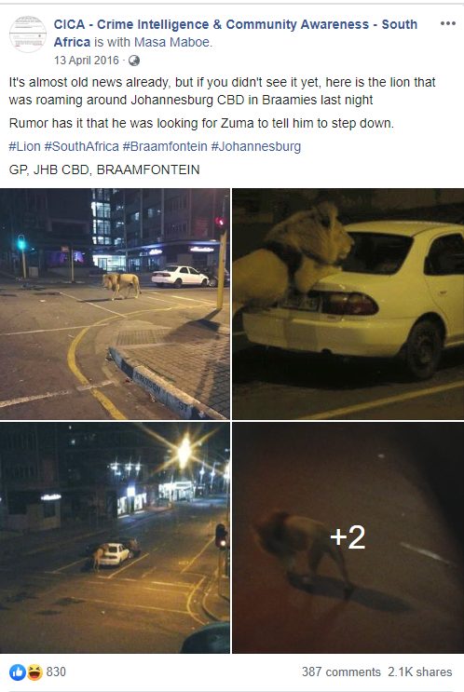Image resolution: width=464 pixels, height=692 pixels.
Task: View the 387 comments
Action: coord(341,672)
